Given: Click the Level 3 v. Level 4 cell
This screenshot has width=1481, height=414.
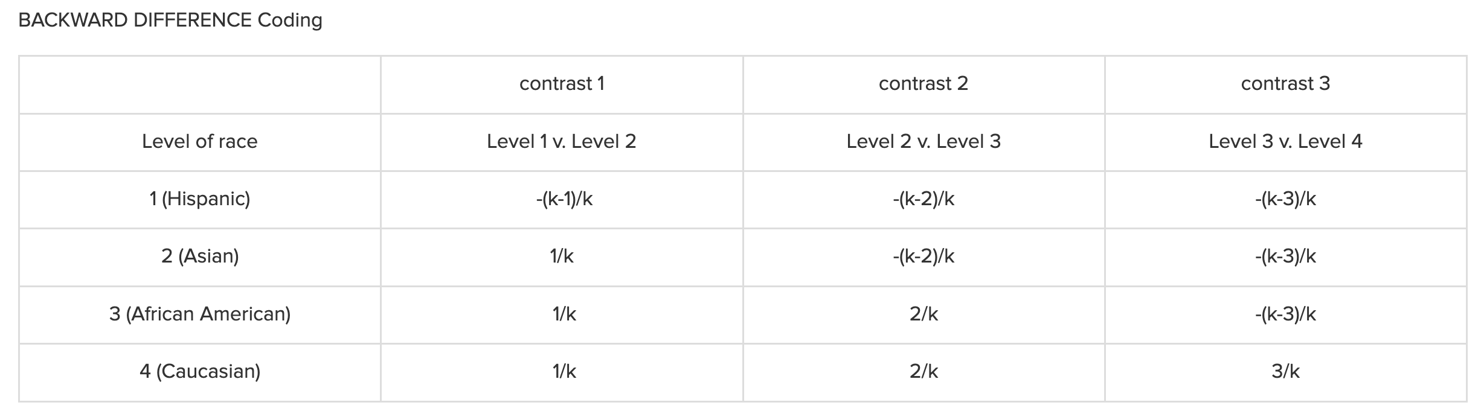Looking at the screenshot, I should 1285,141.
